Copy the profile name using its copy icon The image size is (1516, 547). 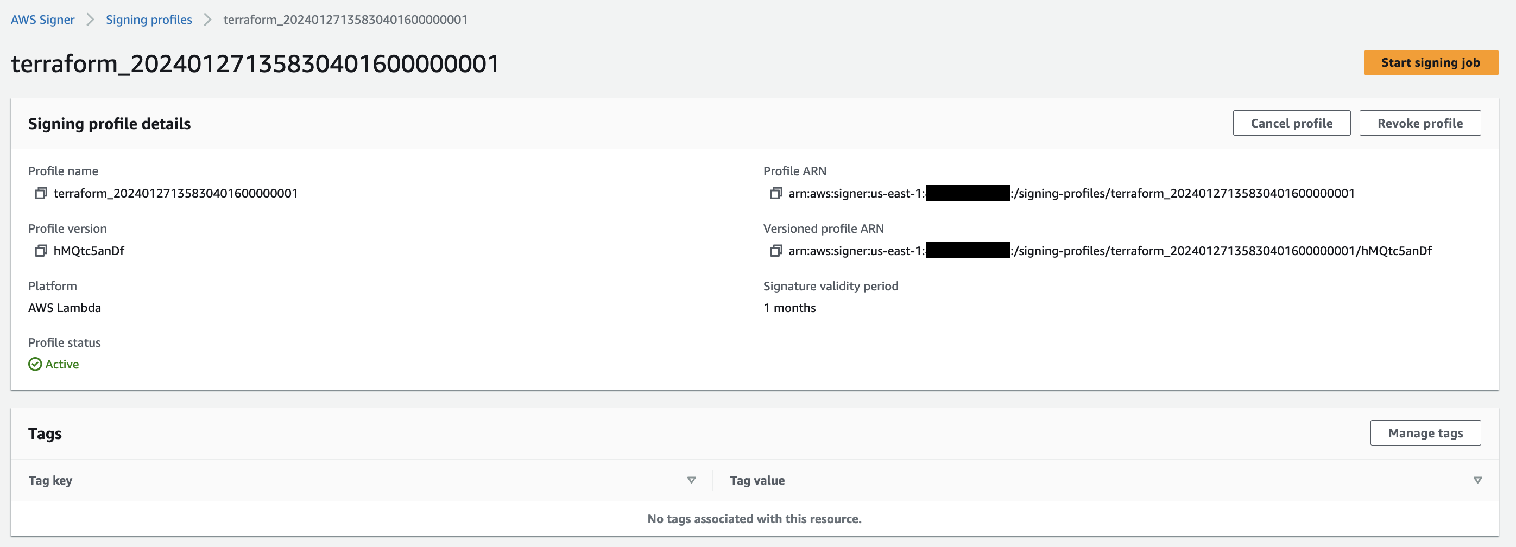[x=41, y=194]
